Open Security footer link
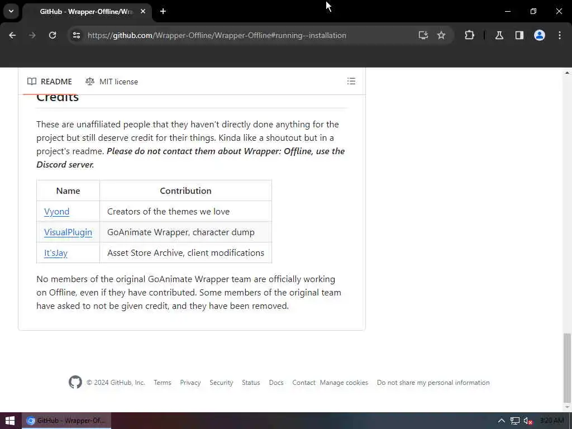Image resolution: width=572 pixels, height=429 pixels. pos(221,382)
